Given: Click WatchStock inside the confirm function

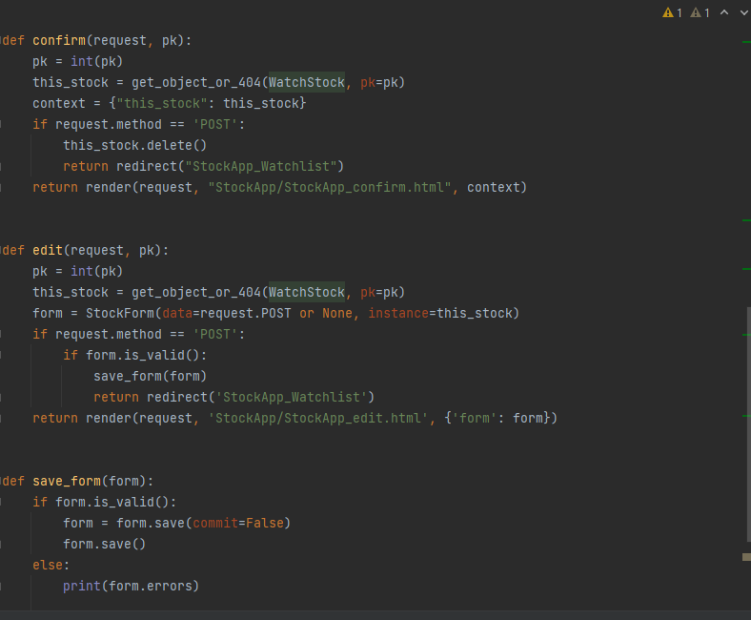Looking at the screenshot, I should tap(307, 82).
